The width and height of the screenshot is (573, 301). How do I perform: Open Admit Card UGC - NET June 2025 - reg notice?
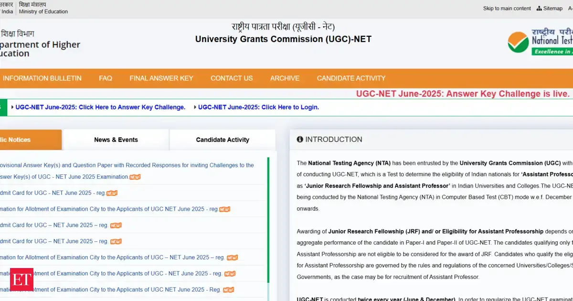click(x=52, y=193)
